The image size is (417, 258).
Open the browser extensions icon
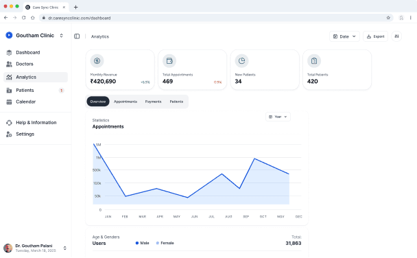pos(401,18)
